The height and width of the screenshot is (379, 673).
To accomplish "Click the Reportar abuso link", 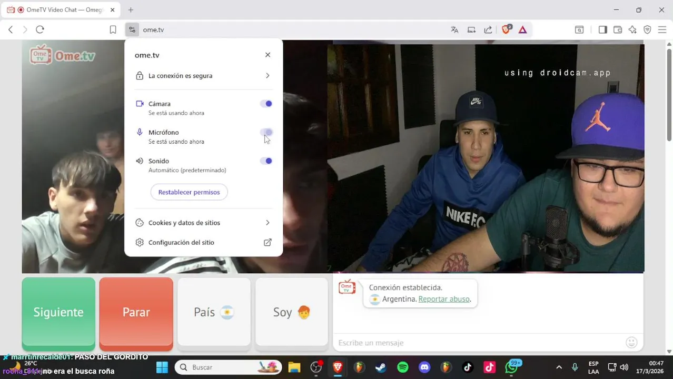I will click(444, 299).
